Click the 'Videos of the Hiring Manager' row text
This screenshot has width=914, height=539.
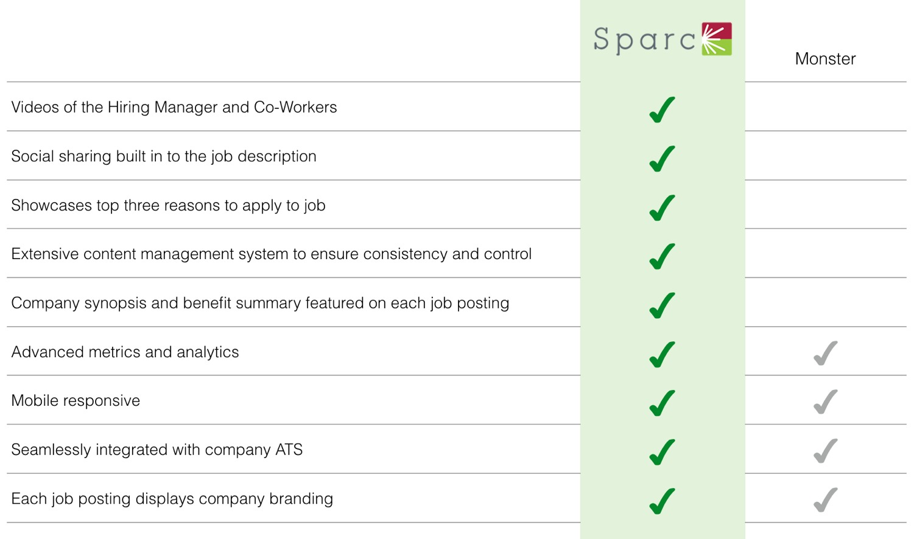point(174,107)
